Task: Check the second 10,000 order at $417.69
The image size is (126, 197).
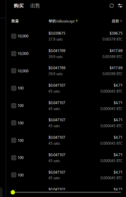Action: coord(14,71)
